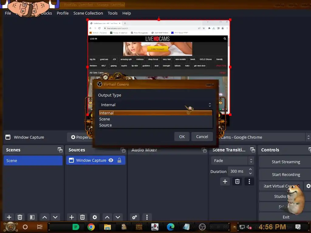The width and height of the screenshot is (311, 233).
Task: Select Window Capture in Sources list
Action: pyautogui.click(x=96, y=160)
